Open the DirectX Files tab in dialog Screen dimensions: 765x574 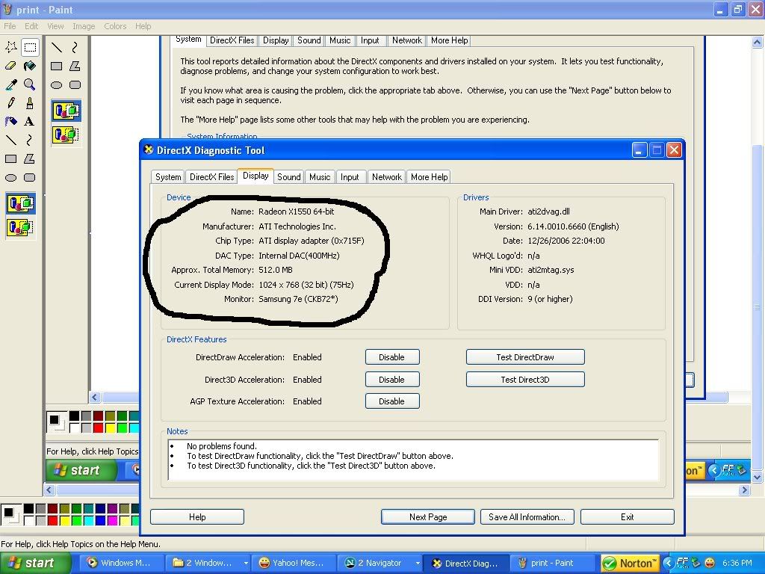[x=211, y=177]
